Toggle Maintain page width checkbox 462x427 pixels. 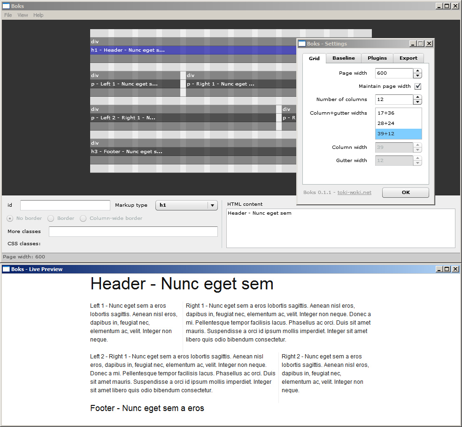coord(418,86)
